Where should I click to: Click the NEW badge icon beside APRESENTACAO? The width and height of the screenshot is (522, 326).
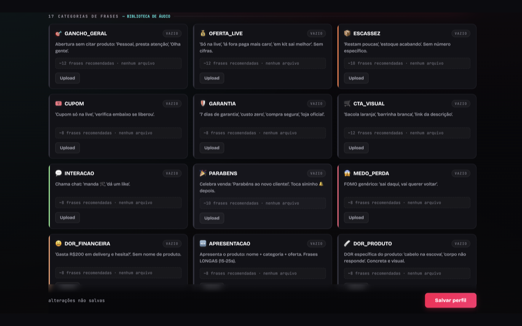pyautogui.click(x=203, y=243)
